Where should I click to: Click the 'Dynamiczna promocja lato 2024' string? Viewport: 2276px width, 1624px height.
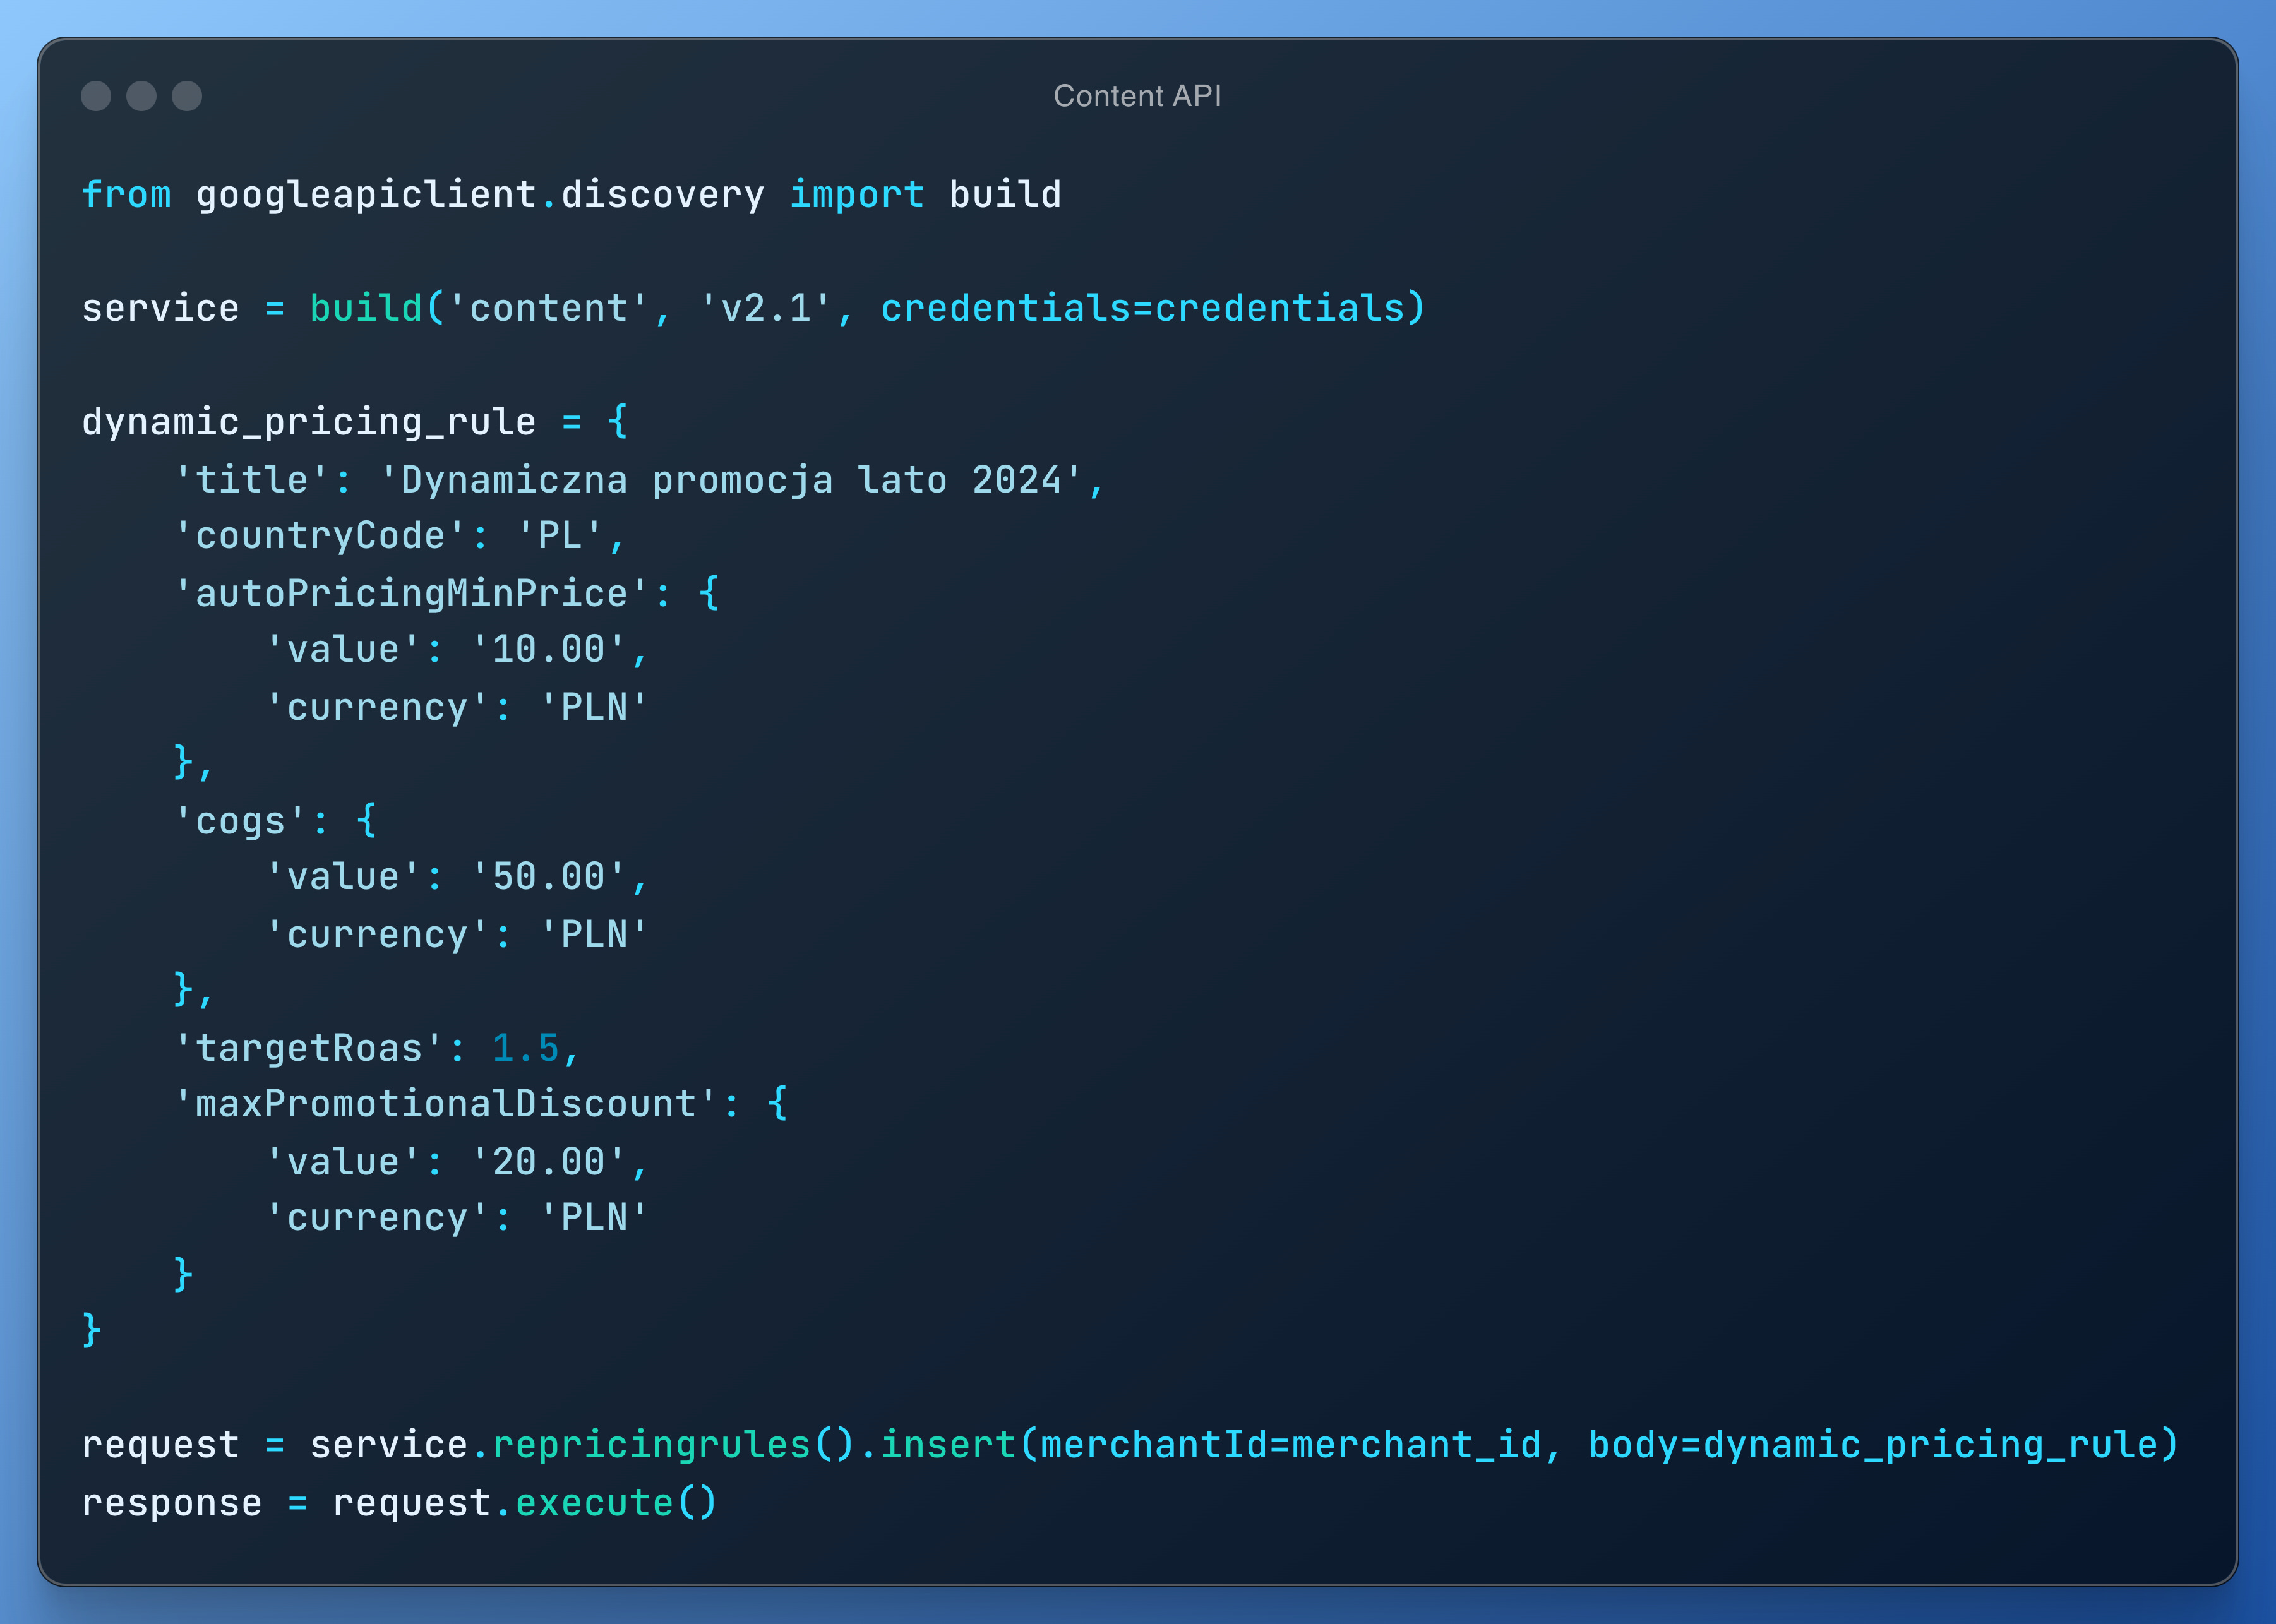(x=731, y=481)
